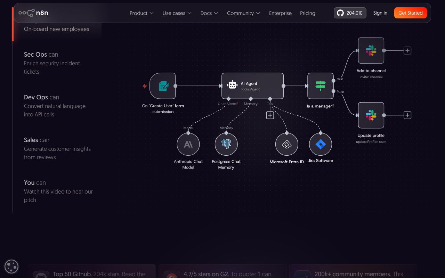Click the 'updateProfile: user' label
Viewport: 445px width, 278px height.
click(x=371, y=142)
